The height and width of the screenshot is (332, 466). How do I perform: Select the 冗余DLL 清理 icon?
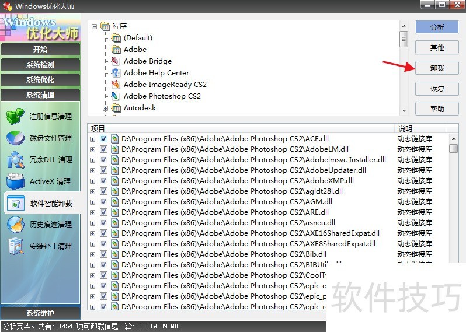(x=15, y=160)
